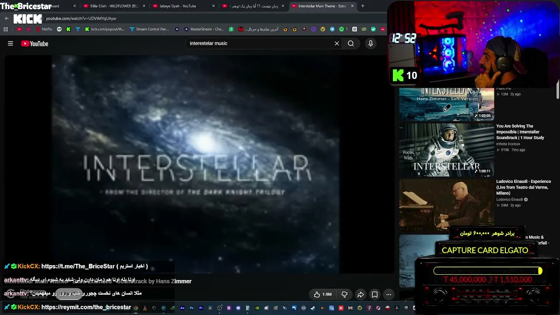Viewport: 560px width, 315px height.
Task: Open Premiere Pro from taskbar
Action: [x=201, y=308]
